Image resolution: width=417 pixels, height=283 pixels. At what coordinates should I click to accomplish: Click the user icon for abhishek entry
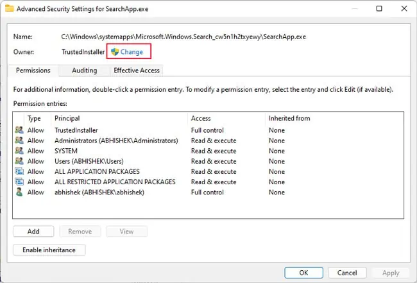click(19, 192)
